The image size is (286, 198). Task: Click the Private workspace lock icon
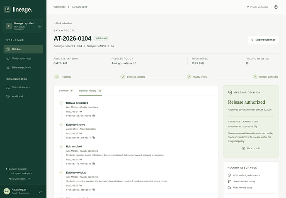(x=248, y=7)
